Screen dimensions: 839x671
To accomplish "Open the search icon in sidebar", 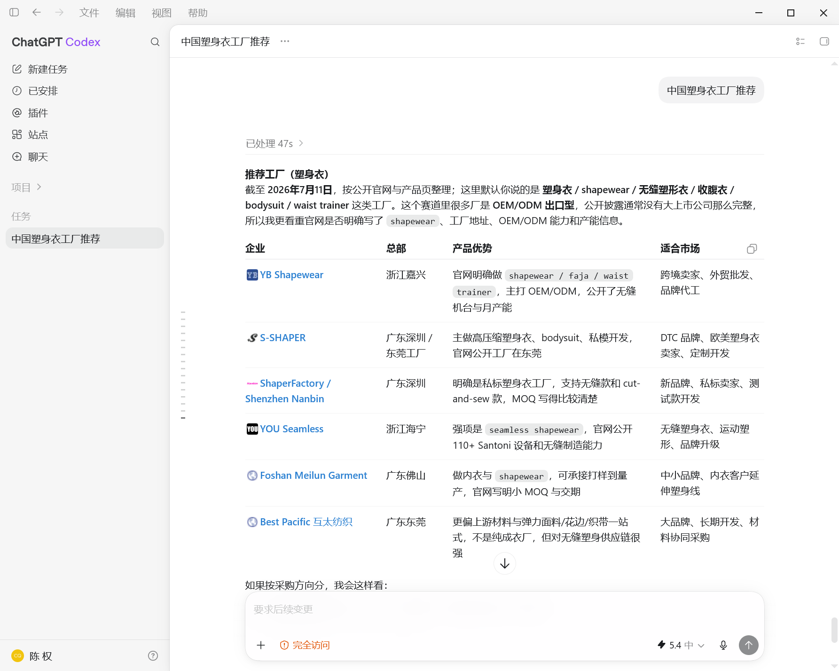I will 155,42.
